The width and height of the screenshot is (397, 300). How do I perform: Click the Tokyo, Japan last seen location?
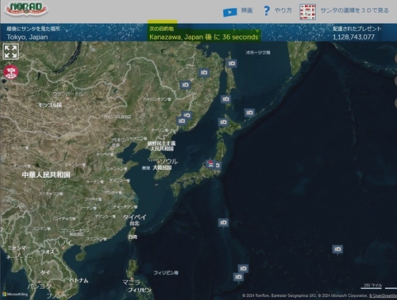(27, 37)
